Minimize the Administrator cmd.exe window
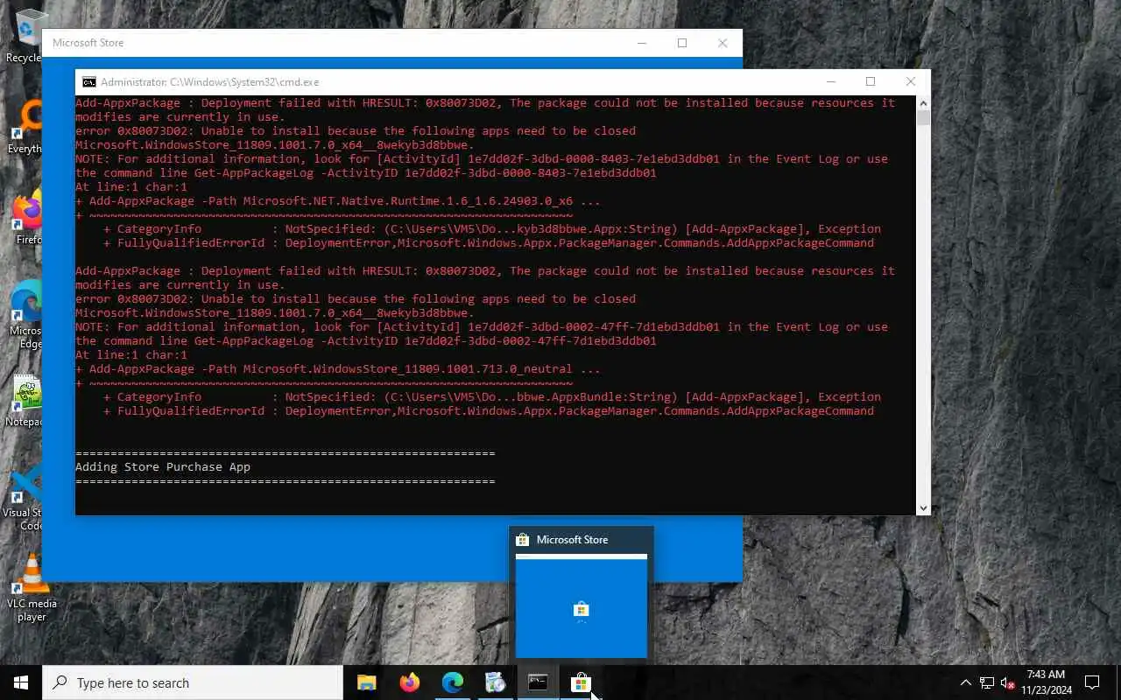This screenshot has height=700, width=1121. click(829, 81)
